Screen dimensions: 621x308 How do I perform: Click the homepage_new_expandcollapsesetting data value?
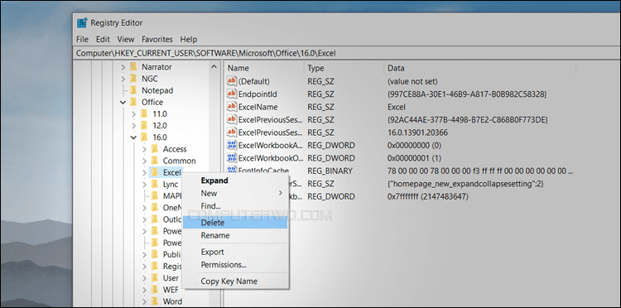pyautogui.click(x=466, y=184)
